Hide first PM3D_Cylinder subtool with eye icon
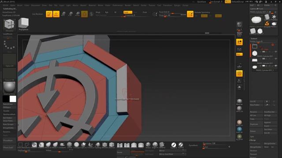Screen dimensions: 282x158 [x=276, y=52]
